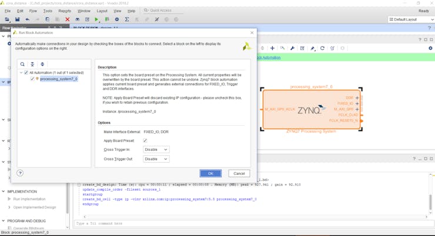The image size is (435, 236).
Task: Expand the M_AXI_GP0 port on ZYNQ block
Action: tap(357, 109)
